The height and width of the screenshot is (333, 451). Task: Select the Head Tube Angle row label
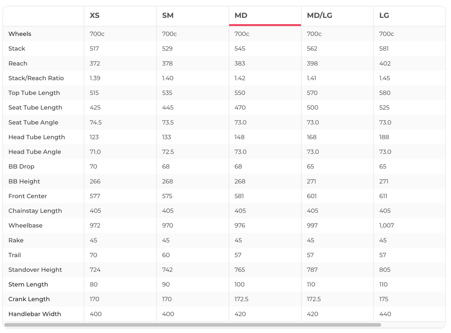pos(35,151)
